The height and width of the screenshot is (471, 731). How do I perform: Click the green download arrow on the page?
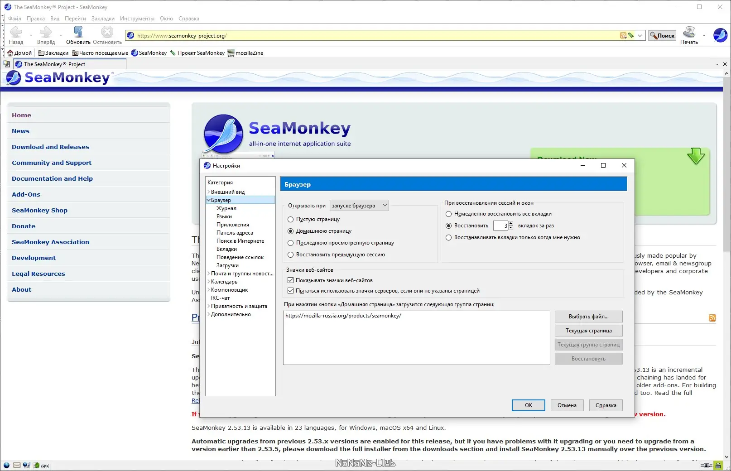tap(696, 156)
